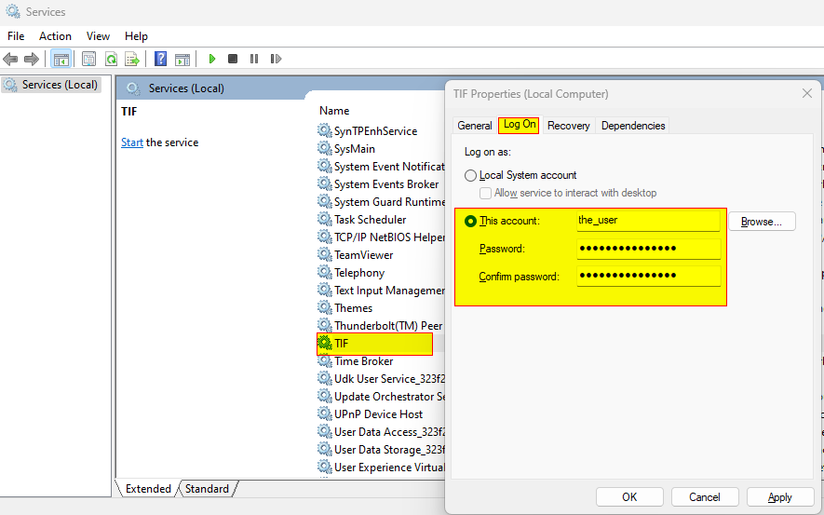
Task: Open the blue Help icon in toolbar
Action: [x=161, y=59]
